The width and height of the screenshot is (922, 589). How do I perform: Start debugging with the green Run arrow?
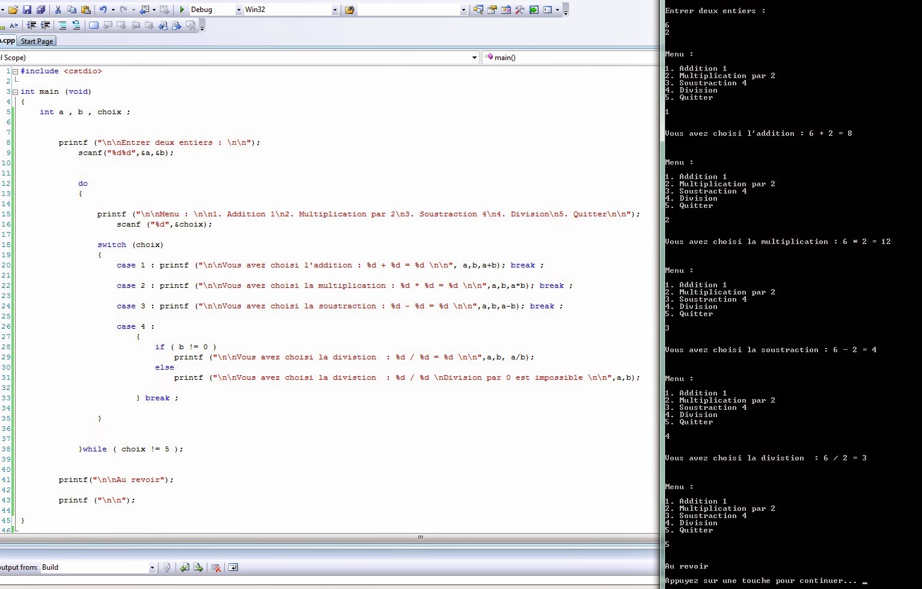(182, 9)
